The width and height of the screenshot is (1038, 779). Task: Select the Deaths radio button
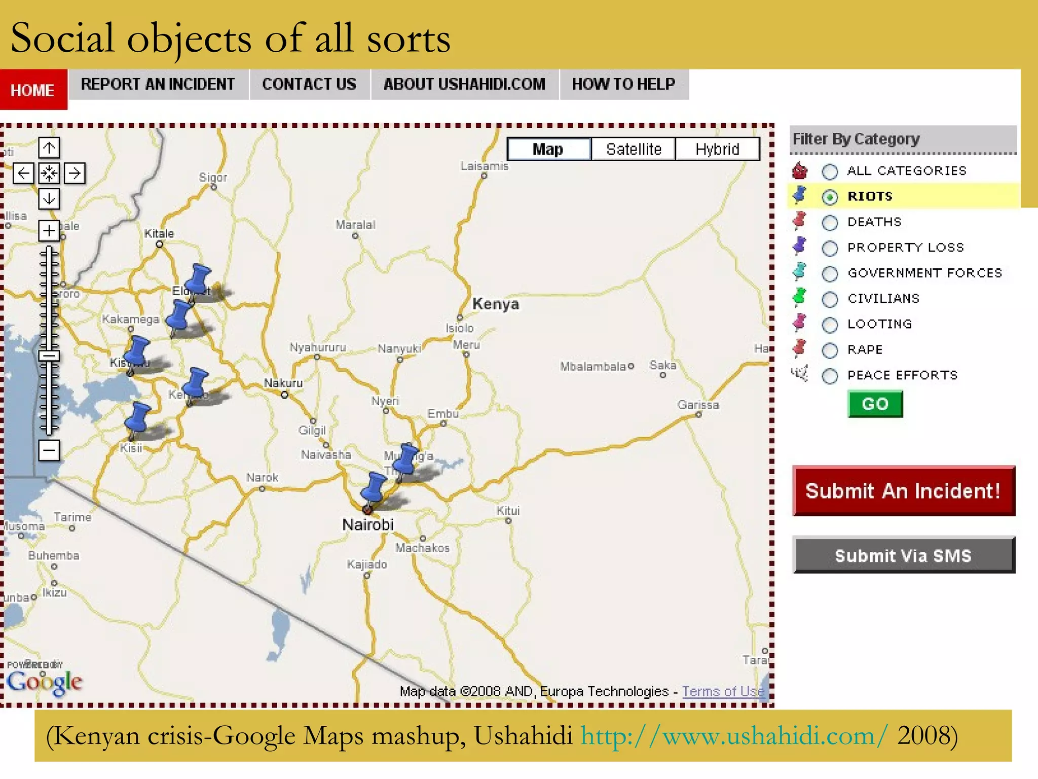[x=830, y=223]
